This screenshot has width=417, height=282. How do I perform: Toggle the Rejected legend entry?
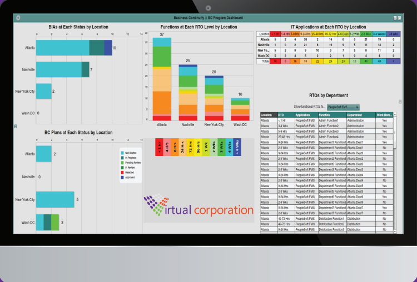click(131, 173)
